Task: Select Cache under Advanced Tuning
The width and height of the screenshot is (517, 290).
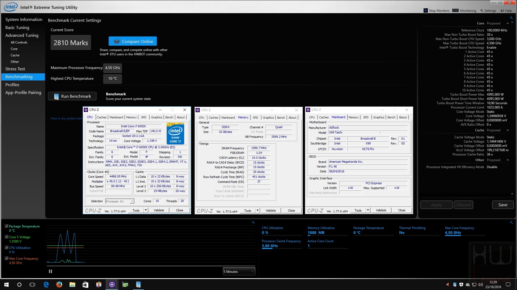Action: pyautogui.click(x=15, y=55)
